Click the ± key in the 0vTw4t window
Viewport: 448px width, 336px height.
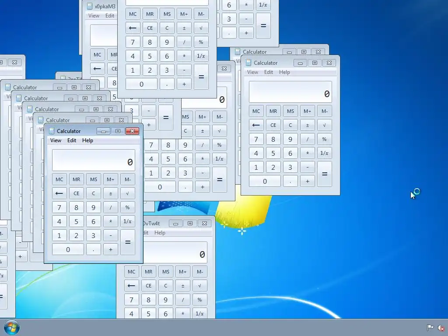coord(182,286)
